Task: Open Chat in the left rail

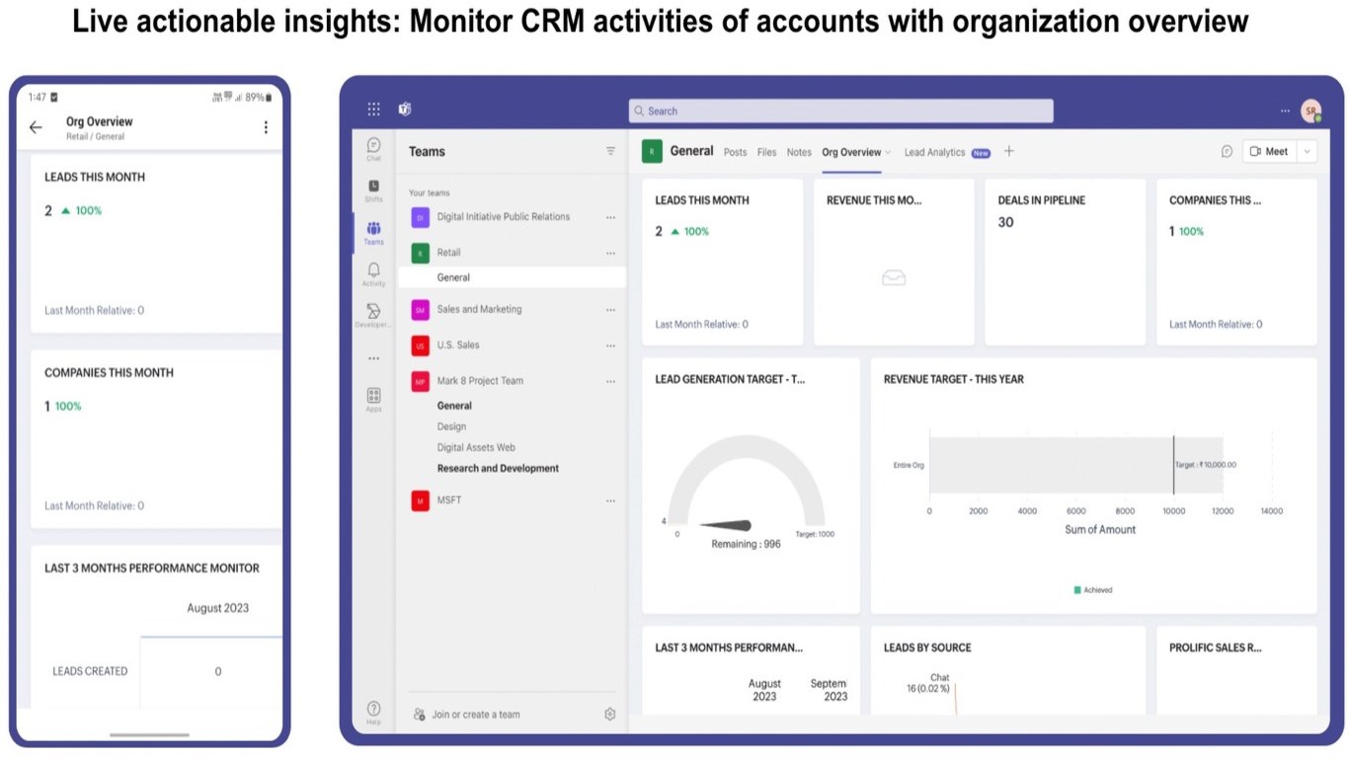Action: pos(373,149)
